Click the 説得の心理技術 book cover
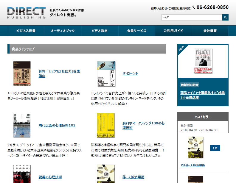This screenshot has height=183, width=236. tap(22, 174)
